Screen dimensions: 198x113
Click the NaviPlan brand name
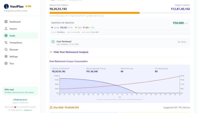click(17, 6)
